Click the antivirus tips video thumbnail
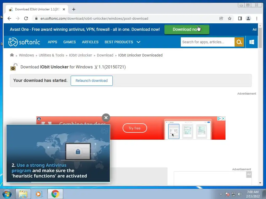 [58, 153]
